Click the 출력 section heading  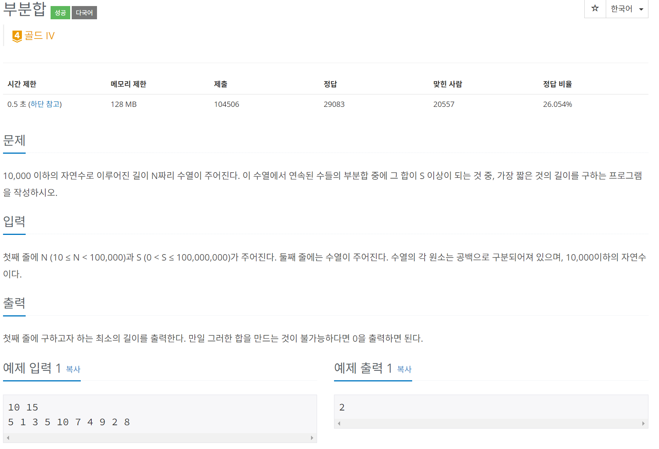click(x=14, y=303)
